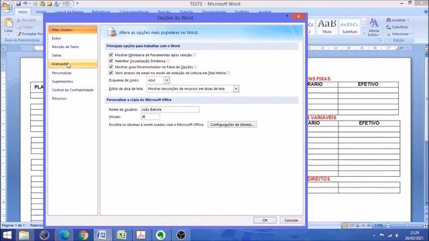Click the Undo arrow in Quick Access Toolbar
Viewport: 429px width, 241px height.
(x=25, y=4)
